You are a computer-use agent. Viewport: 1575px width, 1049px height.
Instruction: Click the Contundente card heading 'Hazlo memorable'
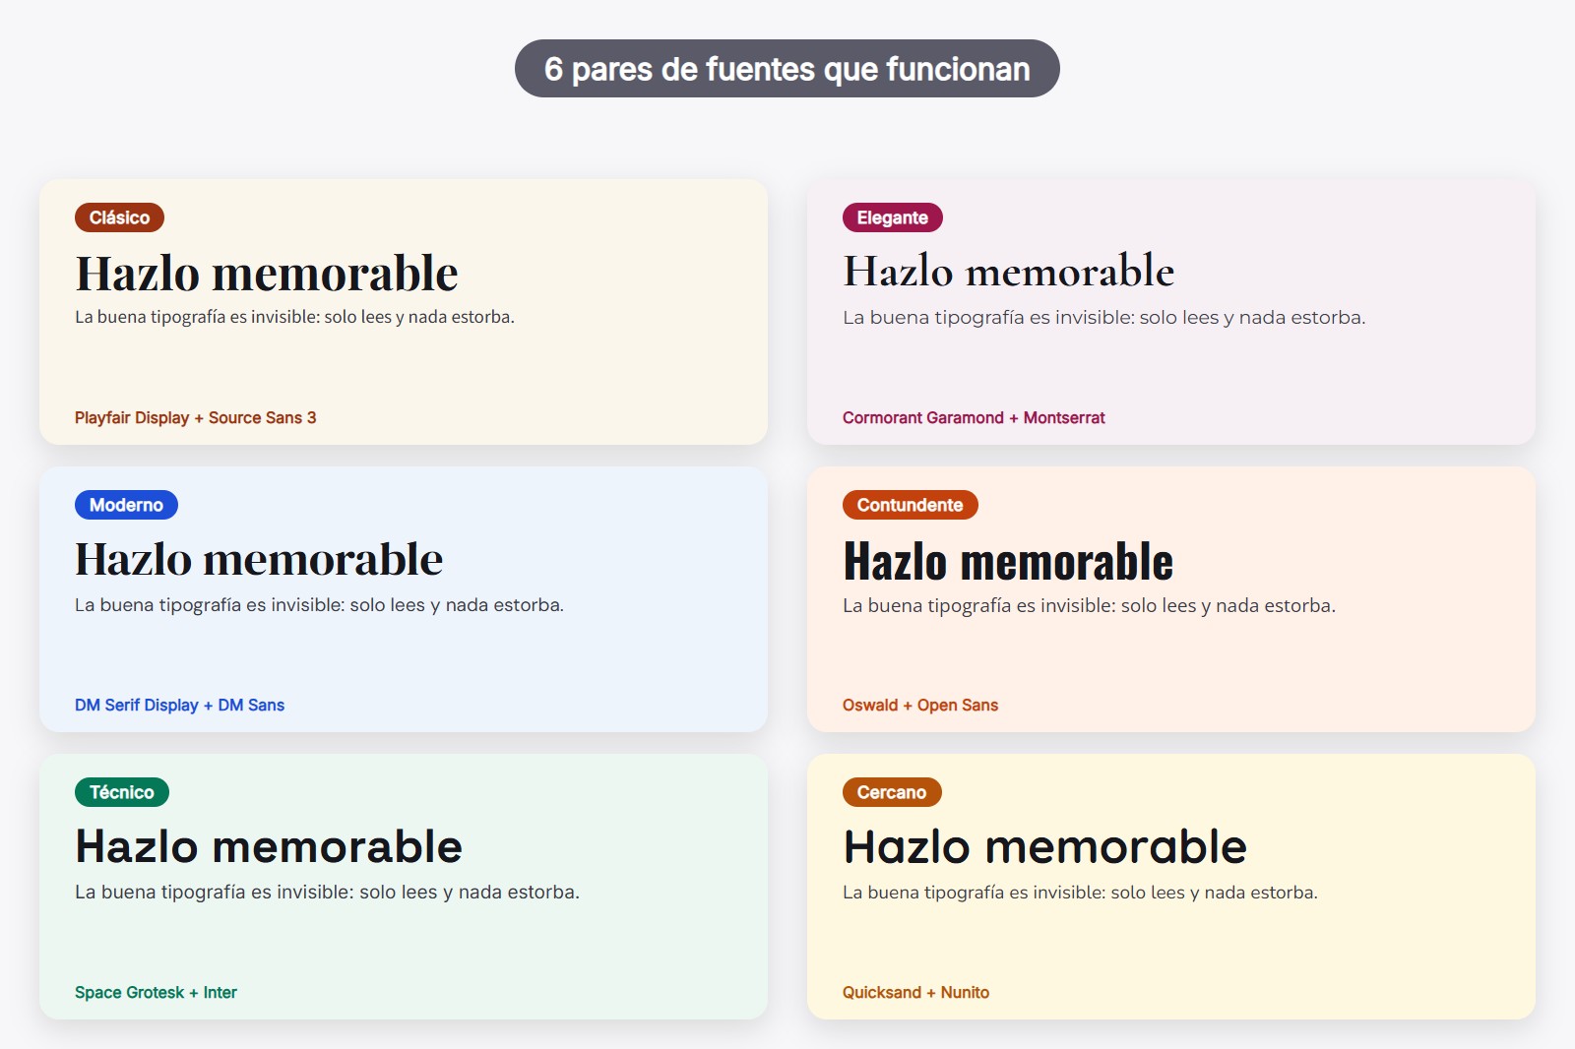coord(1008,561)
